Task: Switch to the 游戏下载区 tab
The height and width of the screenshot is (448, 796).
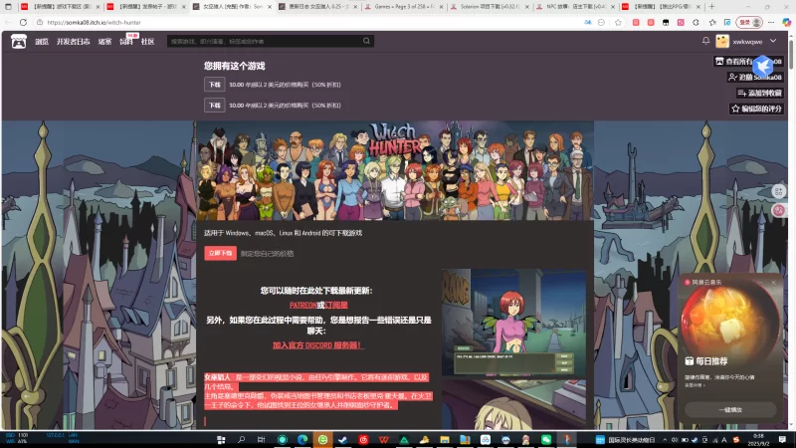Action: pyautogui.click(x=61, y=7)
